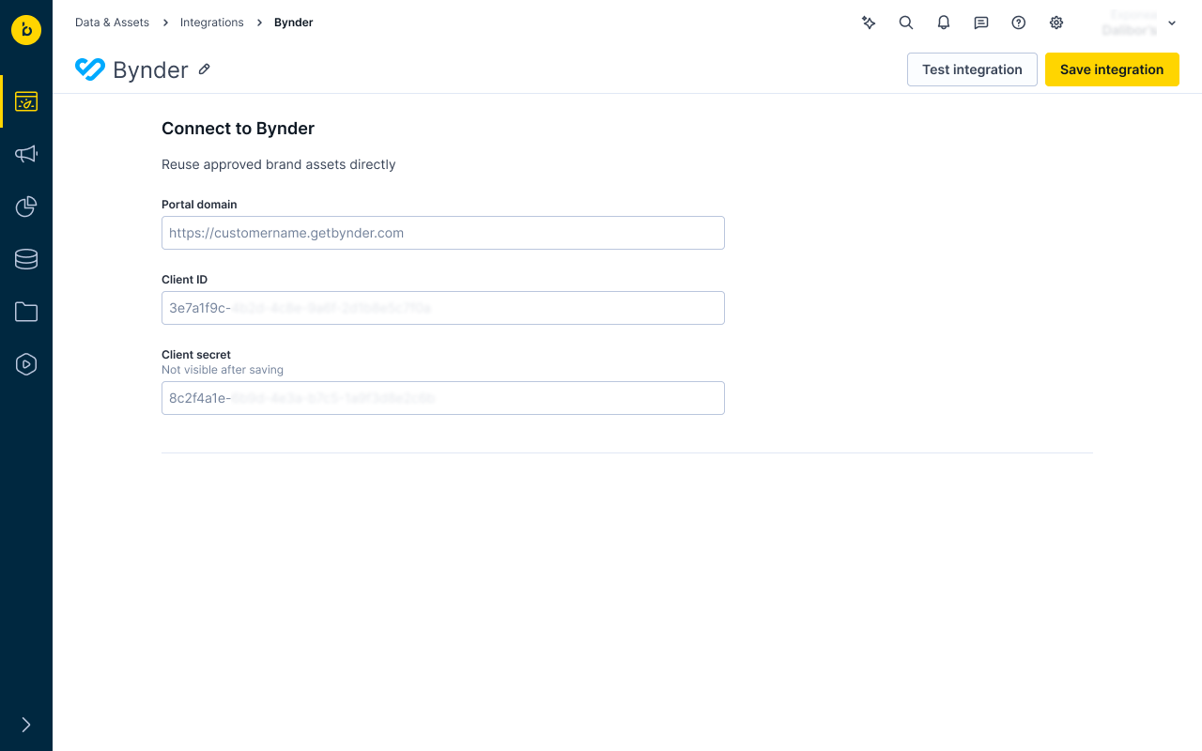Open the folder icon in sidebar
Viewport: 1202px width, 751px height.
tap(26, 312)
